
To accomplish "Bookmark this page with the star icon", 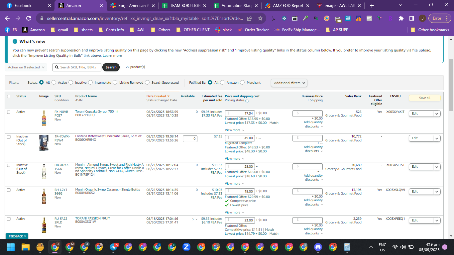I will coord(260,18).
